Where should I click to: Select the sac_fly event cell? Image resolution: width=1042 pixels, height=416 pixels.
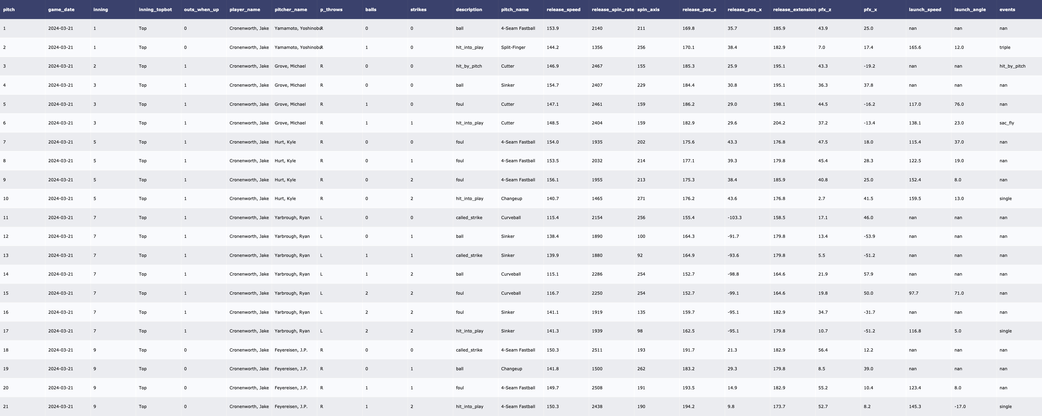[x=1007, y=123]
